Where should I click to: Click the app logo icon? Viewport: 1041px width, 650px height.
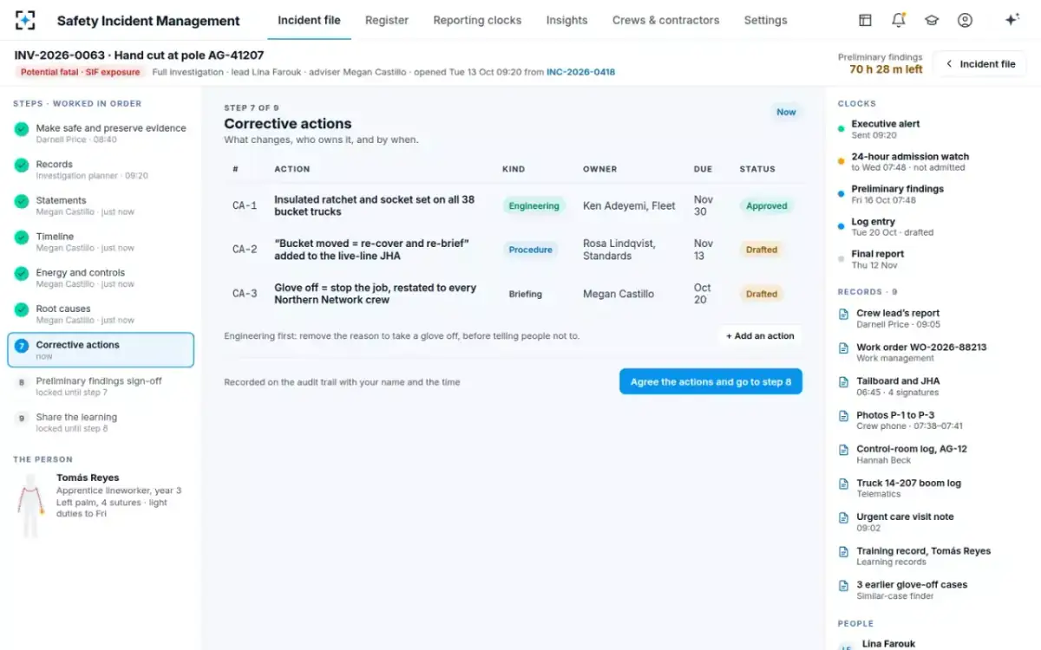[x=25, y=20]
